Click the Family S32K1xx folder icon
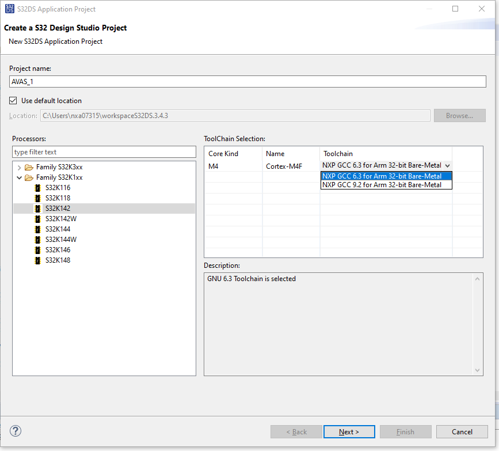Viewport: 499px width, 451px height. coord(29,177)
